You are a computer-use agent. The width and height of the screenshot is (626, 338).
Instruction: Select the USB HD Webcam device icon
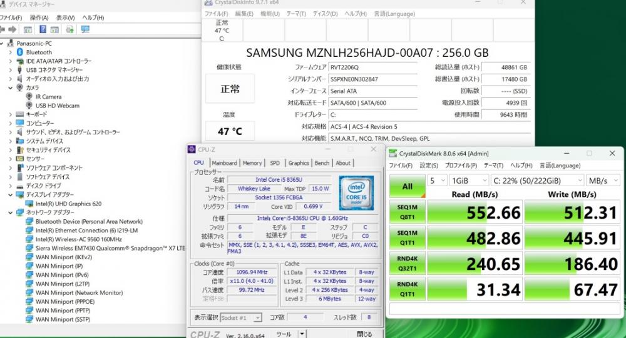[29, 106]
